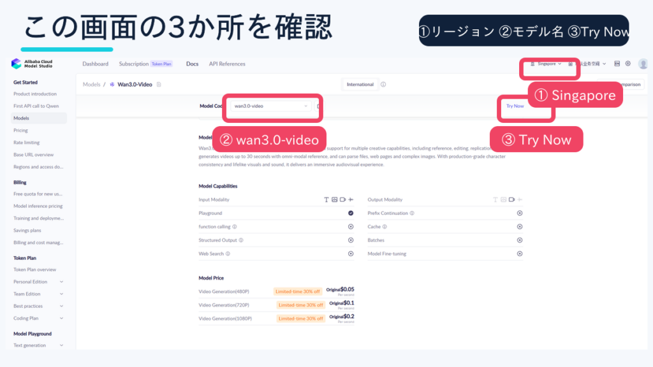The width and height of the screenshot is (653, 367).
Task: Open Pricing in sidebar
Action: point(20,130)
